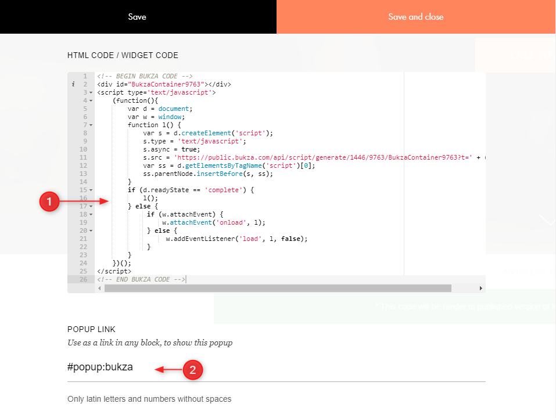
Task: Collapse the inner else block at line 20
Action: [91, 231]
